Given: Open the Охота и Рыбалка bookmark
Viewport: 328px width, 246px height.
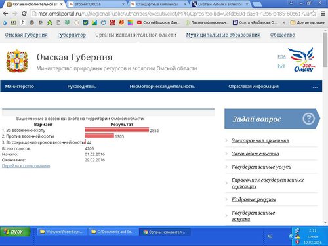Looking at the screenshot, I should pos(255,22).
